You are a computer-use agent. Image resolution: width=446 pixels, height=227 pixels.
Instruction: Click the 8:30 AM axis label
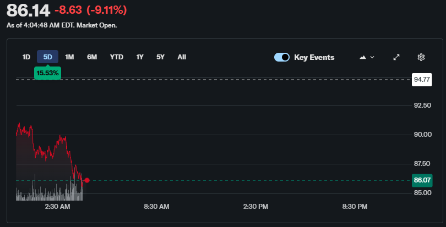[x=156, y=207]
